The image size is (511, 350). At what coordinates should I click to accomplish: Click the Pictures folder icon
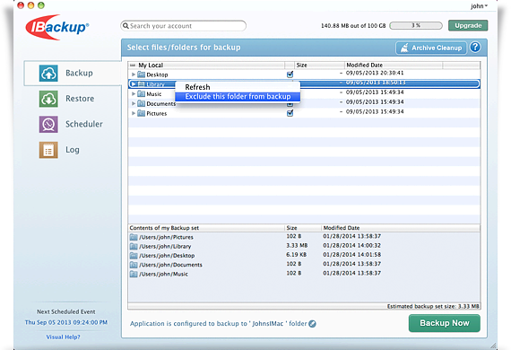[141, 113]
